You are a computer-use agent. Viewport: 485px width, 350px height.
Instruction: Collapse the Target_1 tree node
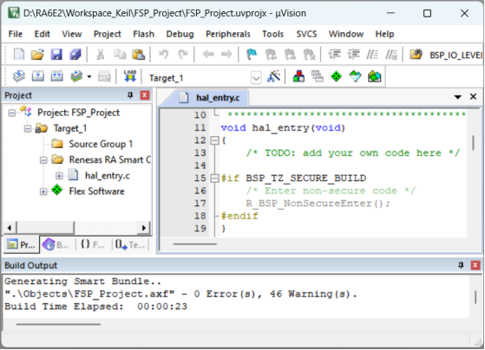[x=28, y=128]
